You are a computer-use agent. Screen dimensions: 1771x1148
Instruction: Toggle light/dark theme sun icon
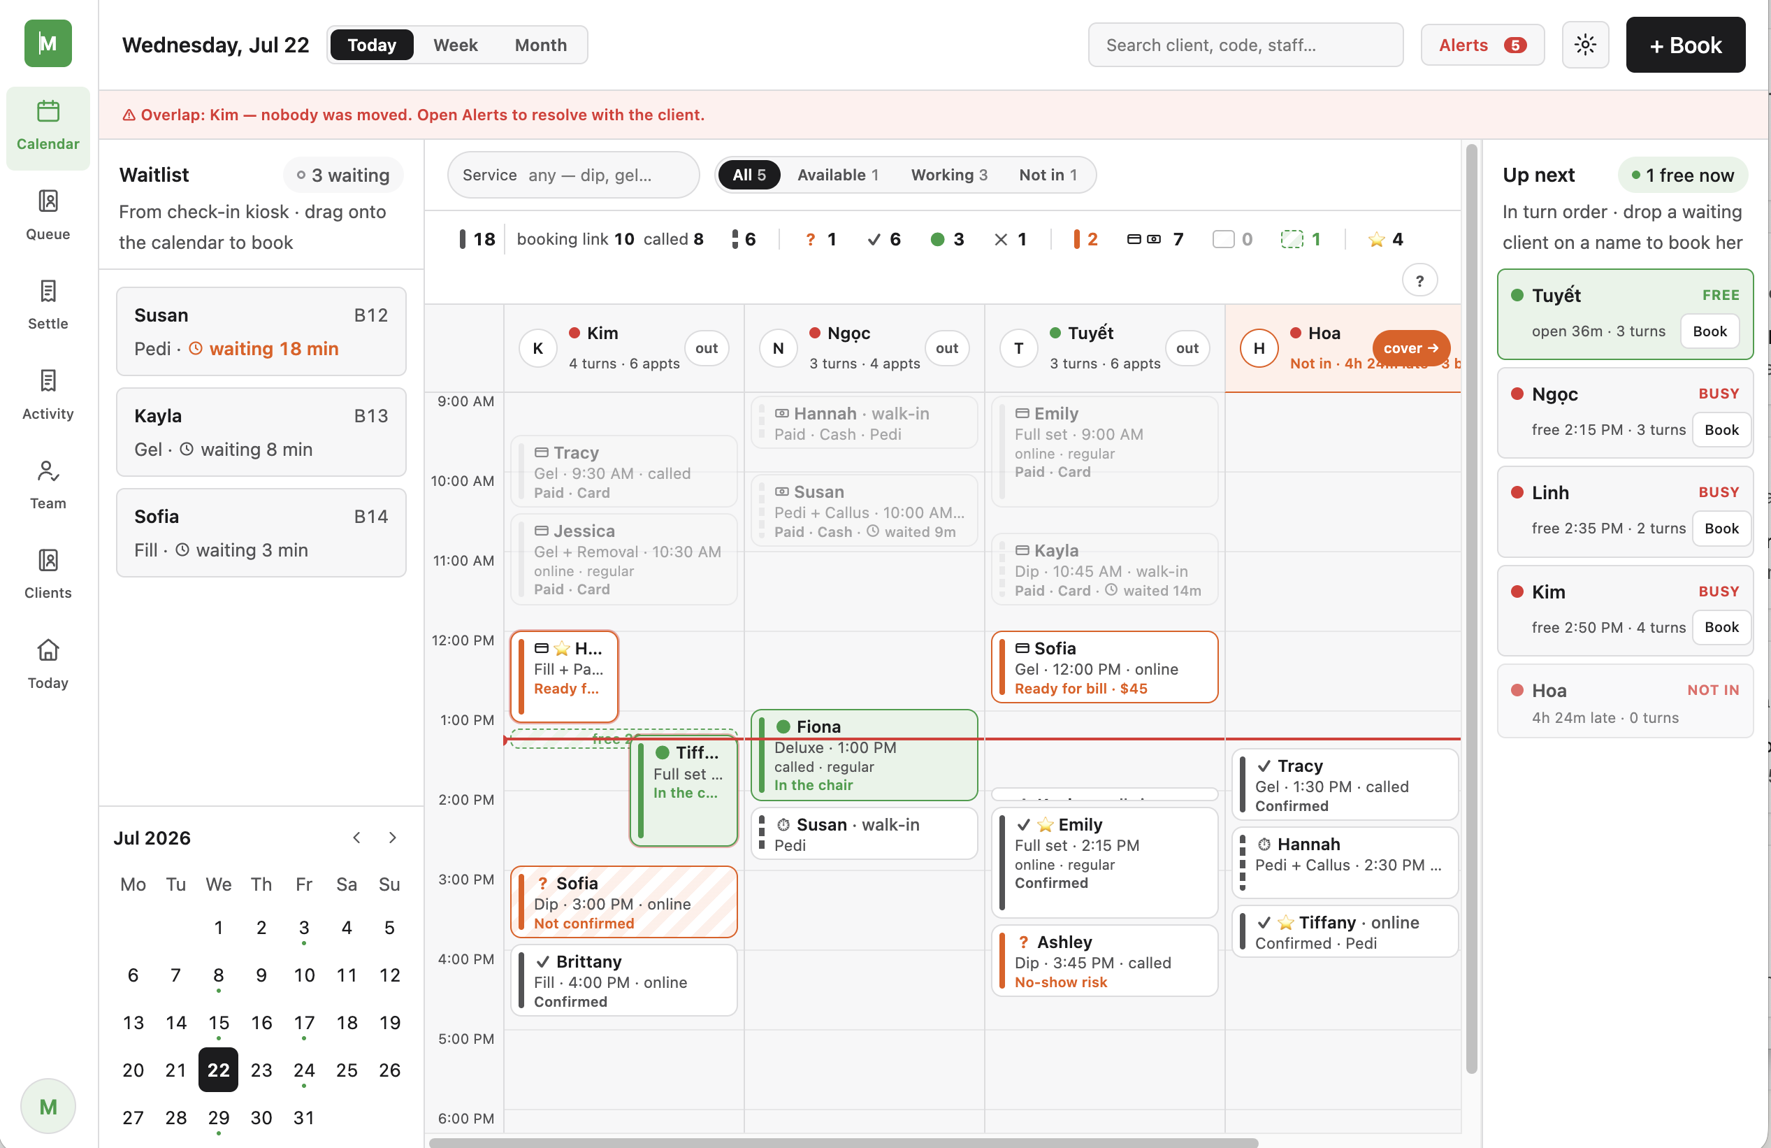coord(1585,45)
